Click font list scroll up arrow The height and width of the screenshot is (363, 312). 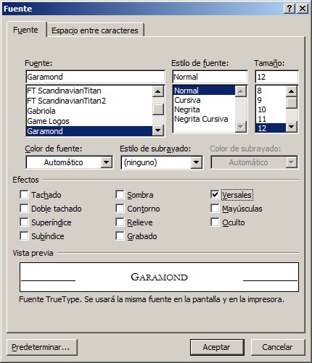[x=158, y=91]
